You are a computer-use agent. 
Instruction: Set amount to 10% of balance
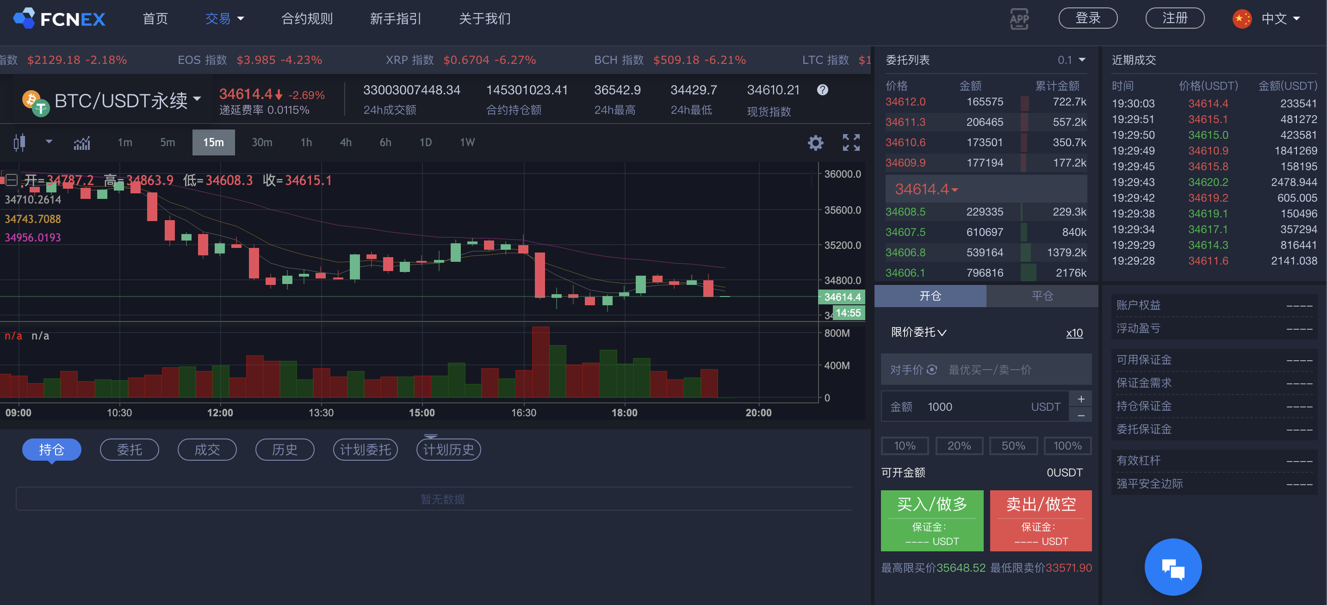(x=905, y=445)
